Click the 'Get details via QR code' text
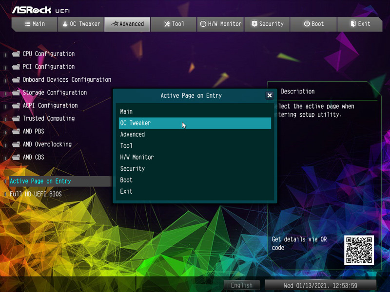 pyautogui.click(x=299, y=244)
